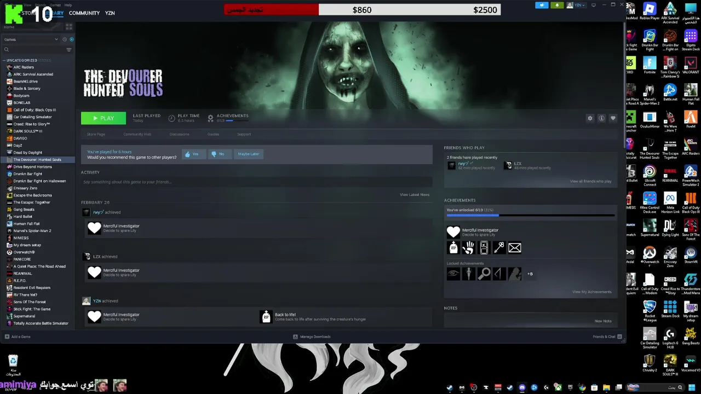
Task: Click the heart favorite icon in the game header
Action: pos(613,118)
